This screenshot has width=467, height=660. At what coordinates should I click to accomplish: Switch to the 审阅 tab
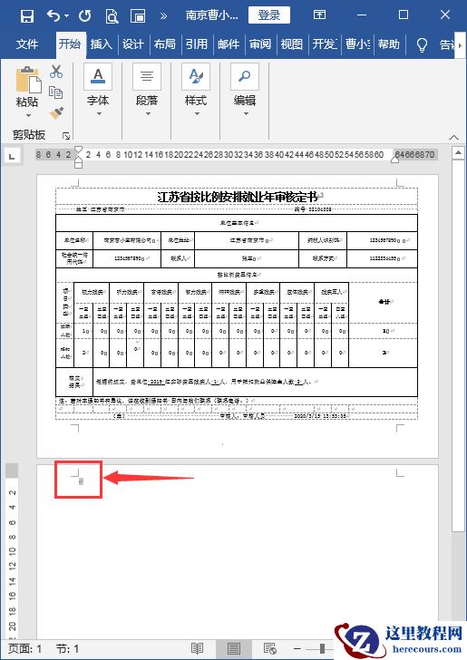point(260,44)
